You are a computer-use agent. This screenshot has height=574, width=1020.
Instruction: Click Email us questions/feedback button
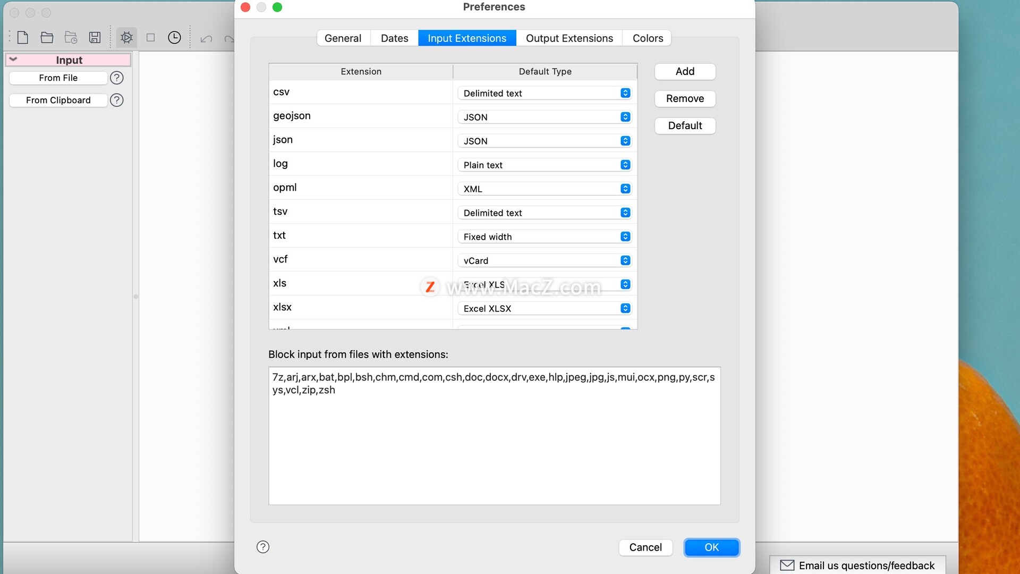coord(857,565)
